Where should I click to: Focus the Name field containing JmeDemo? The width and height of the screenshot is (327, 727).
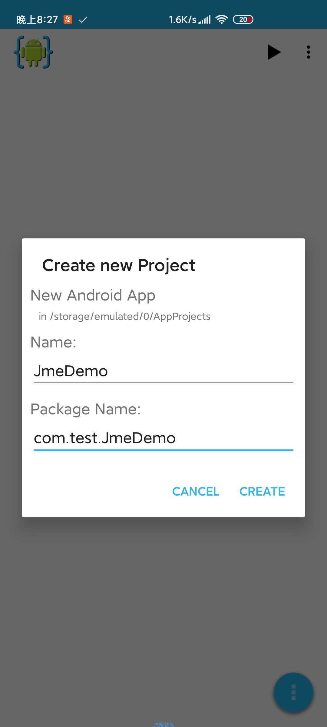click(163, 371)
